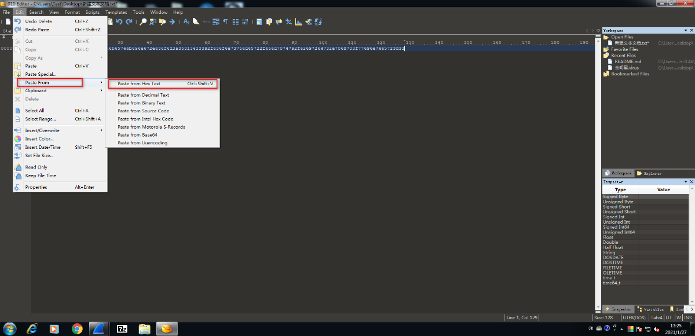Click Select Range menu entry

[x=61, y=119]
